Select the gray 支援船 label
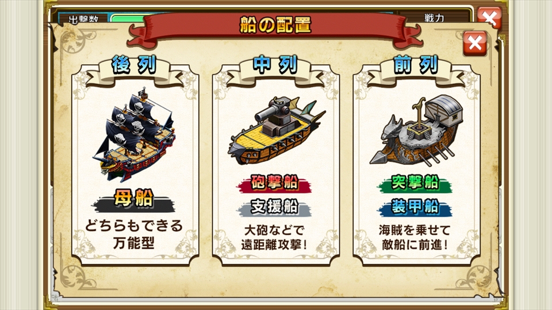Viewport: 552px width, 310px height. 275,207
